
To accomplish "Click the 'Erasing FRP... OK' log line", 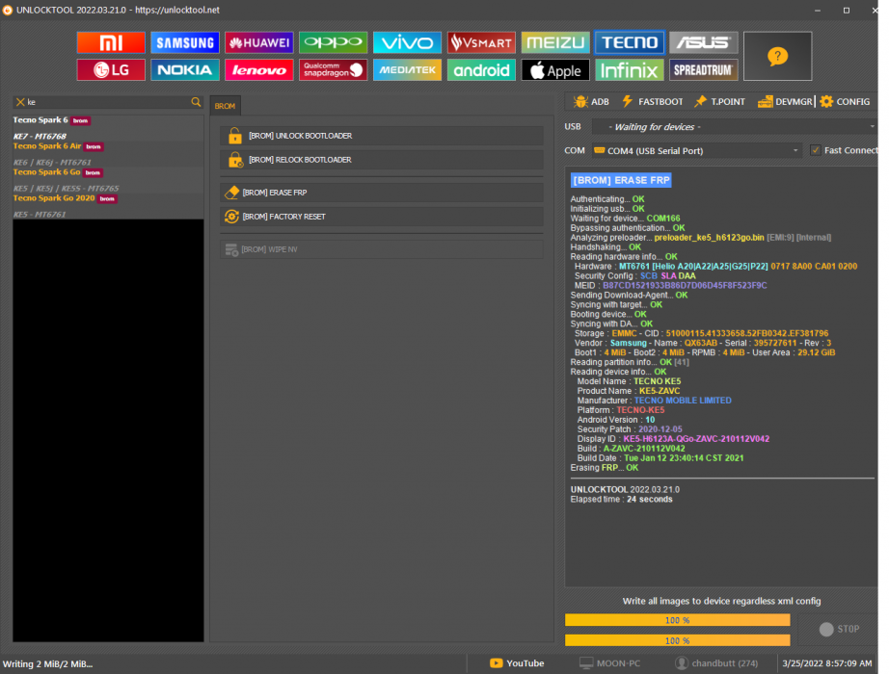I will point(605,468).
